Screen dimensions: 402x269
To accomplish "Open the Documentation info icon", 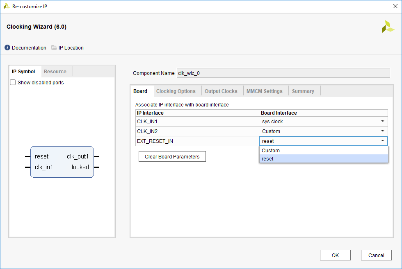I will pyautogui.click(x=7, y=47).
